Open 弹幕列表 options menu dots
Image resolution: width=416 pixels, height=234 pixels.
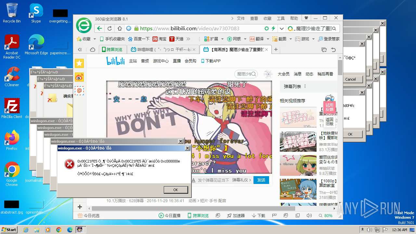click(305, 86)
